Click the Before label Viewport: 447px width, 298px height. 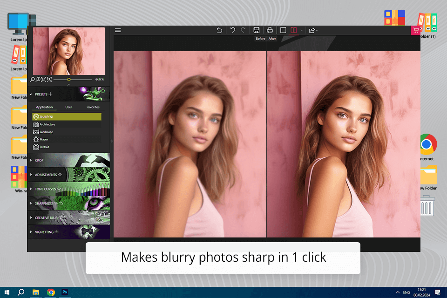coord(260,39)
